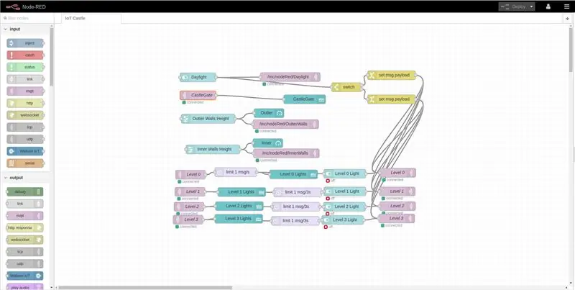Open the hamburger main menu
This screenshot has width=575, height=290.
coord(566,6)
